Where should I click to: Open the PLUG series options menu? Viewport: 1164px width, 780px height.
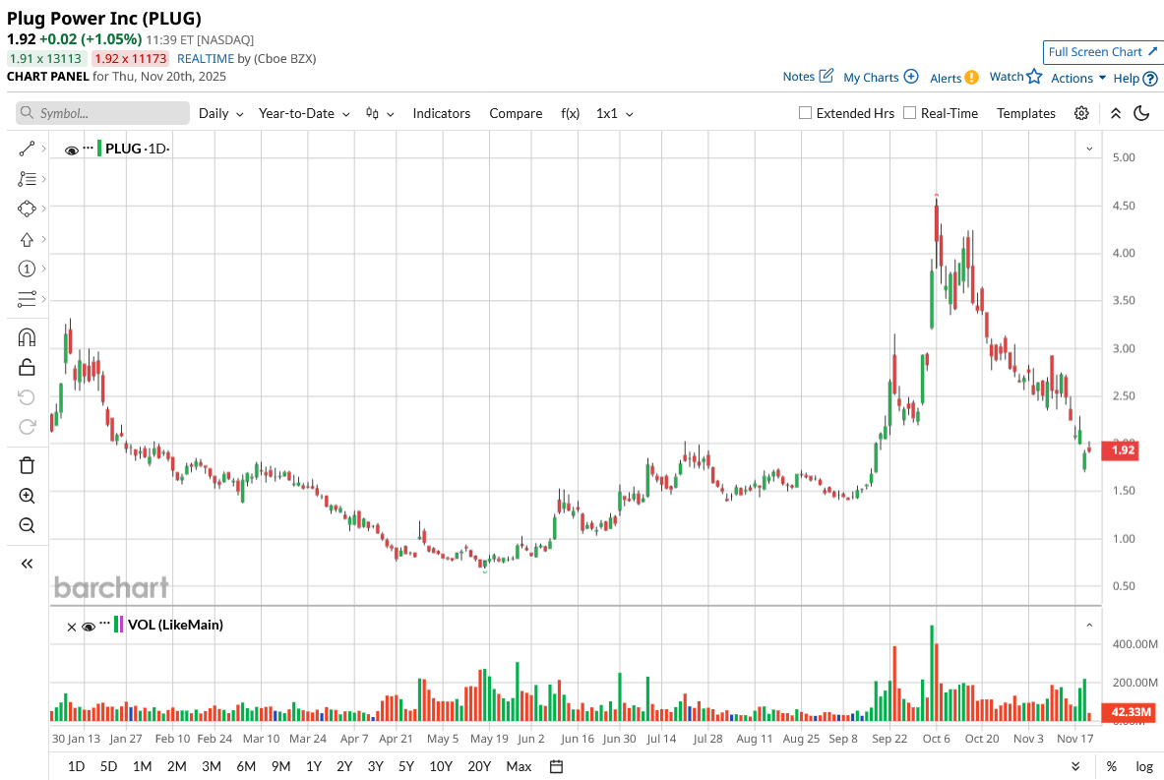click(x=89, y=148)
